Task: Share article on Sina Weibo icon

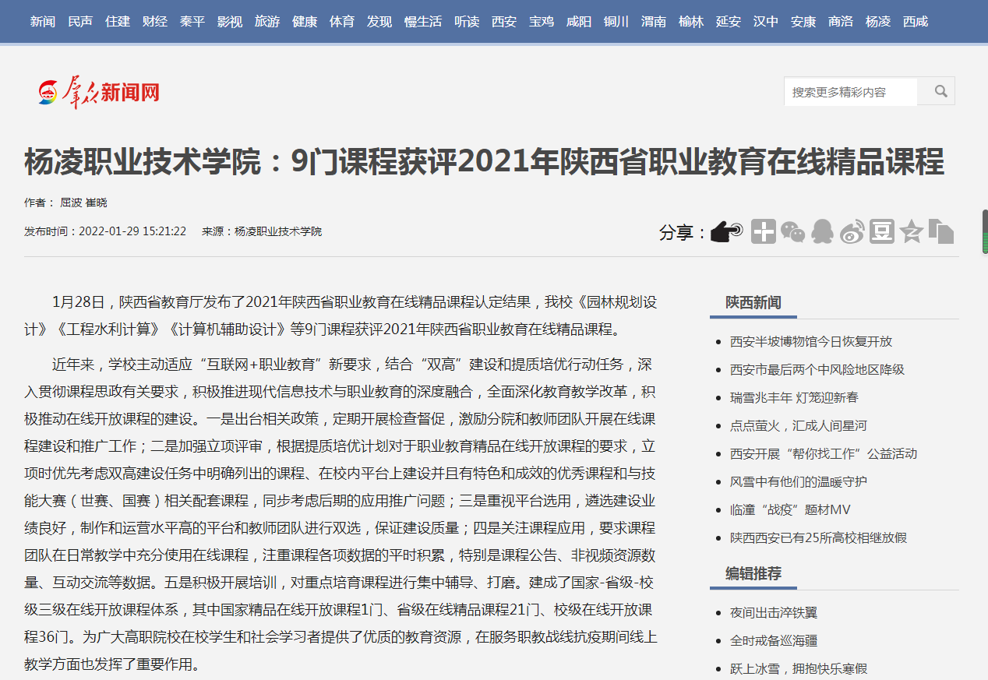Action: click(x=852, y=231)
